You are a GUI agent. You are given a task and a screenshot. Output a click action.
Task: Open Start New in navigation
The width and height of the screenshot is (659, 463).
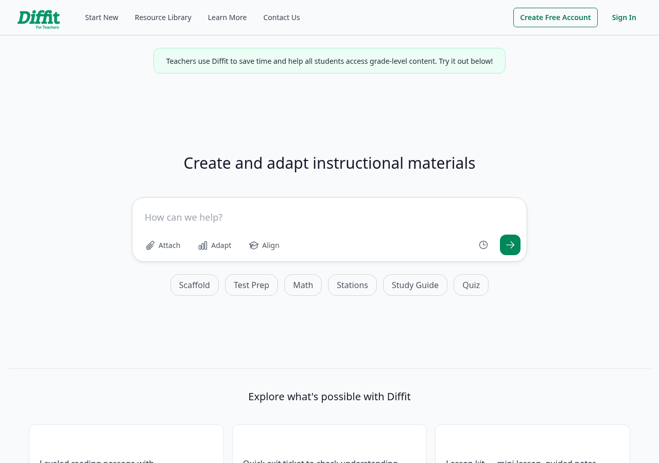101,17
